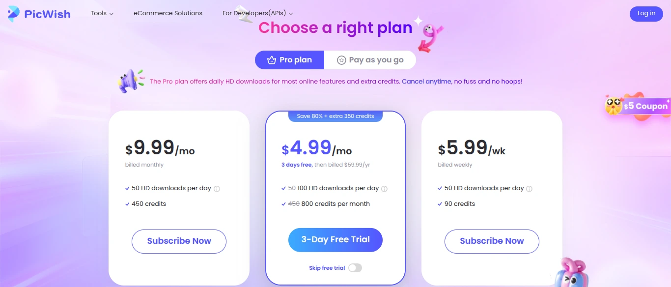Image resolution: width=671 pixels, height=287 pixels.
Task: Subscribe Now to the $5.99 weekly plan
Action: click(x=492, y=241)
